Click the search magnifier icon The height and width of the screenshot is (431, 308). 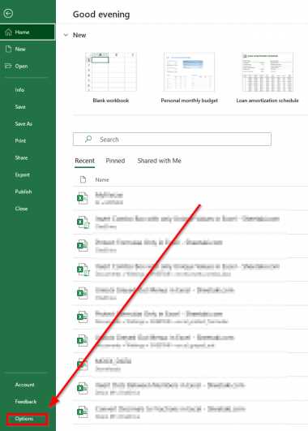click(88, 139)
